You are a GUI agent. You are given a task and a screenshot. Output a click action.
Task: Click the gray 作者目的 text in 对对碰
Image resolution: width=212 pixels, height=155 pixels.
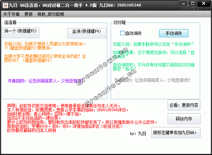(152, 80)
